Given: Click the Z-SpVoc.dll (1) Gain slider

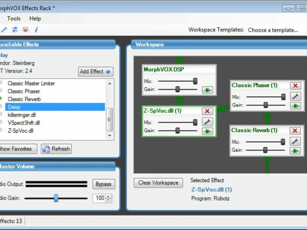Looking at the screenshot, I should (x=178, y=131).
